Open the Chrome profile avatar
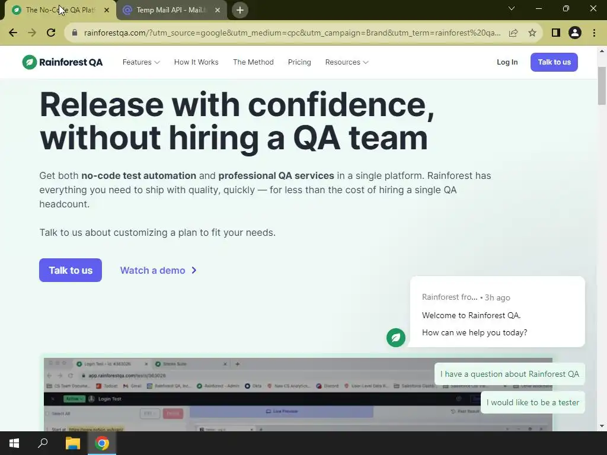 575,33
